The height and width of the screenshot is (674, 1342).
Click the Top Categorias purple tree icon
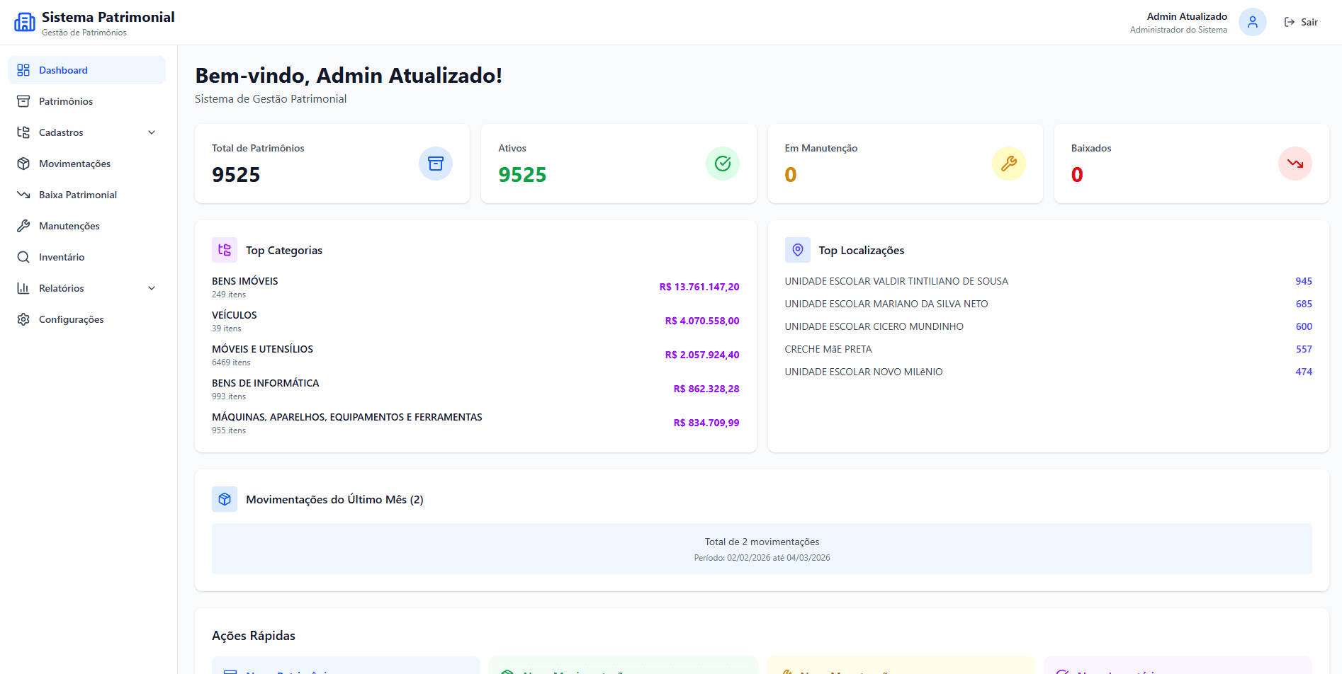tap(225, 250)
